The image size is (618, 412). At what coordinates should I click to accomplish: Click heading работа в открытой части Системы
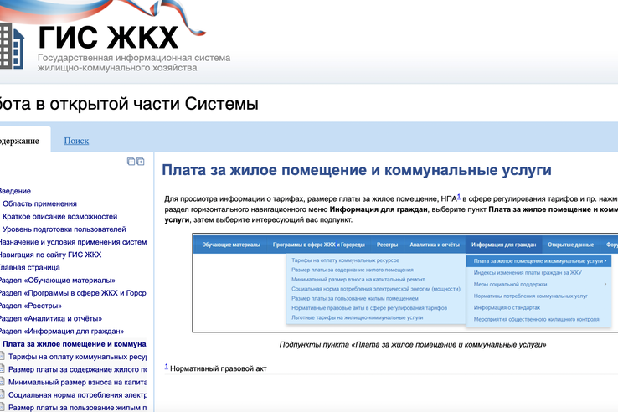coord(129,104)
